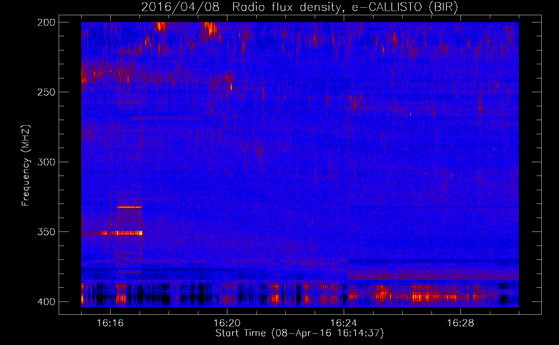Select the 250 frequency tick label
The height and width of the screenshot is (345, 559).
46,92
